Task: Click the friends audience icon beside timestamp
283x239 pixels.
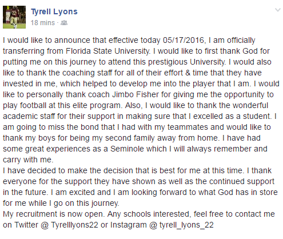Action: (64, 23)
